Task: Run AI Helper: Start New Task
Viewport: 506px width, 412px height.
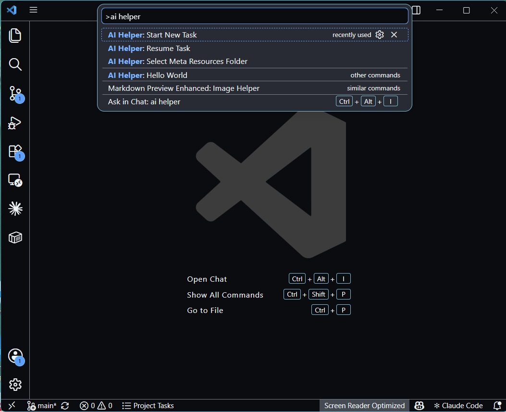Action: point(255,35)
